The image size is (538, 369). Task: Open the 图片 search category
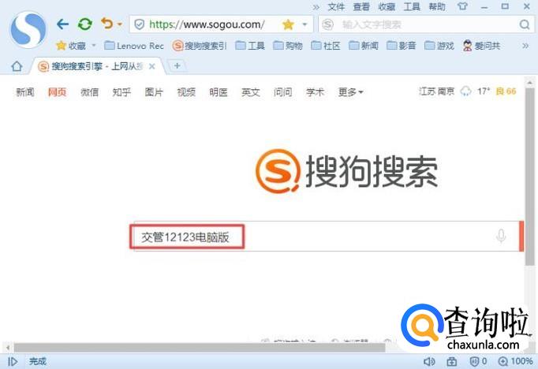[154, 92]
